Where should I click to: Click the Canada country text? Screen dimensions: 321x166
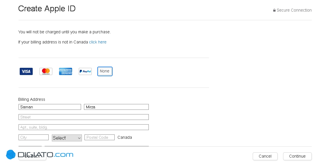(x=125, y=137)
